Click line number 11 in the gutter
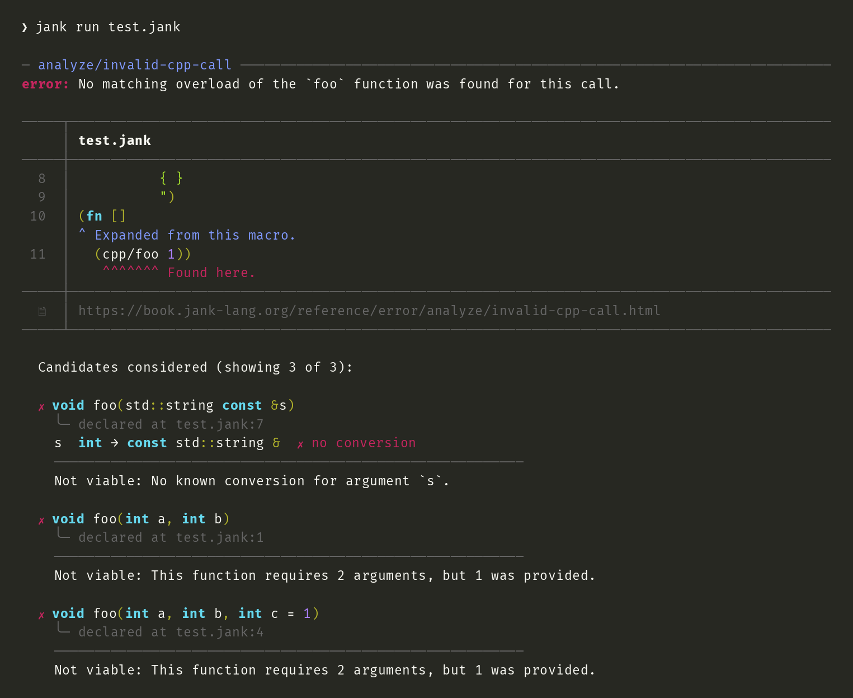Image resolution: width=853 pixels, height=698 pixels. point(37,254)
